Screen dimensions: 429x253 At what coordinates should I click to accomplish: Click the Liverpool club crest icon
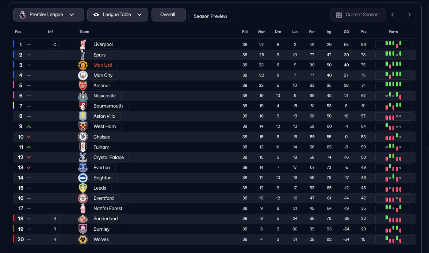83,44
